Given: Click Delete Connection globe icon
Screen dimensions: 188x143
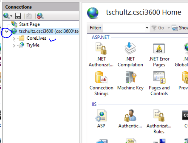Looking at the screenshot, I should coord(40,16).
